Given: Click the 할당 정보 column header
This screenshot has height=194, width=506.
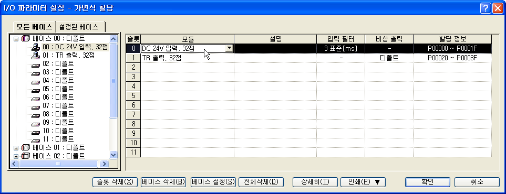Looking at the screenshot, I should tap(452, 39).
